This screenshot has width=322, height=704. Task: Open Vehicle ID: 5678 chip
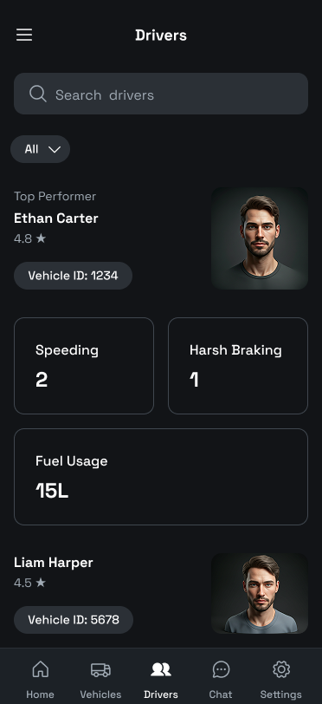[x=74, y=620]
